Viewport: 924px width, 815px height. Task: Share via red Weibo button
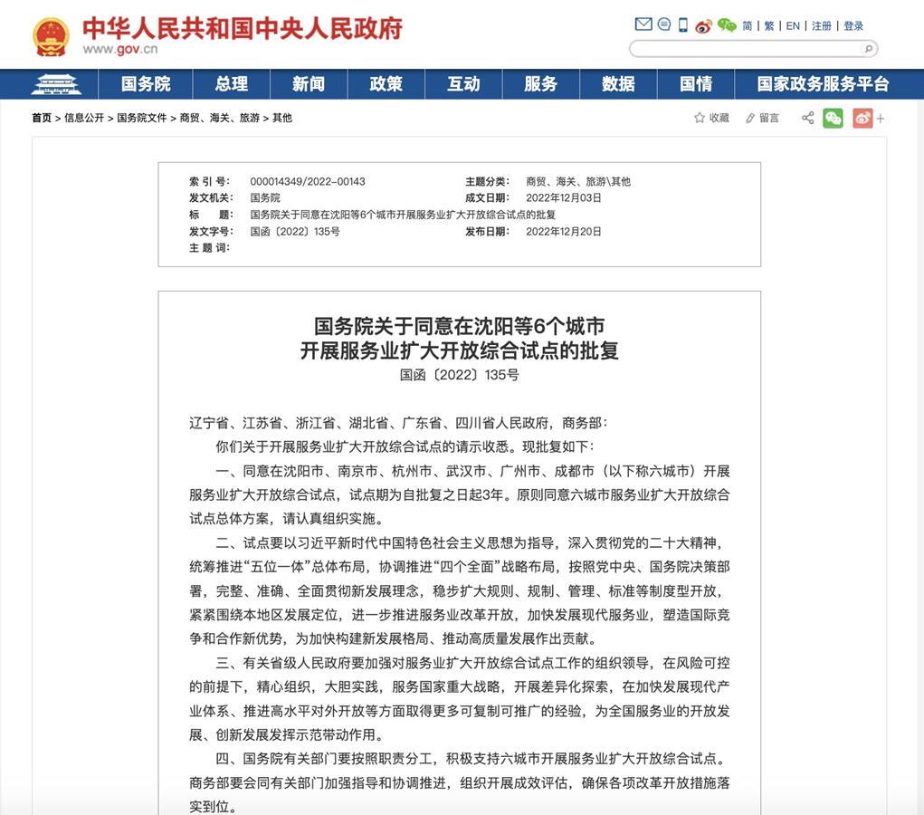(x=862, y=118)
